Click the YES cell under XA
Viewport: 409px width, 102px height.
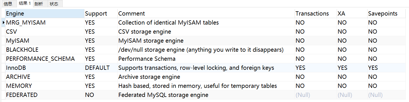[352, 68]
